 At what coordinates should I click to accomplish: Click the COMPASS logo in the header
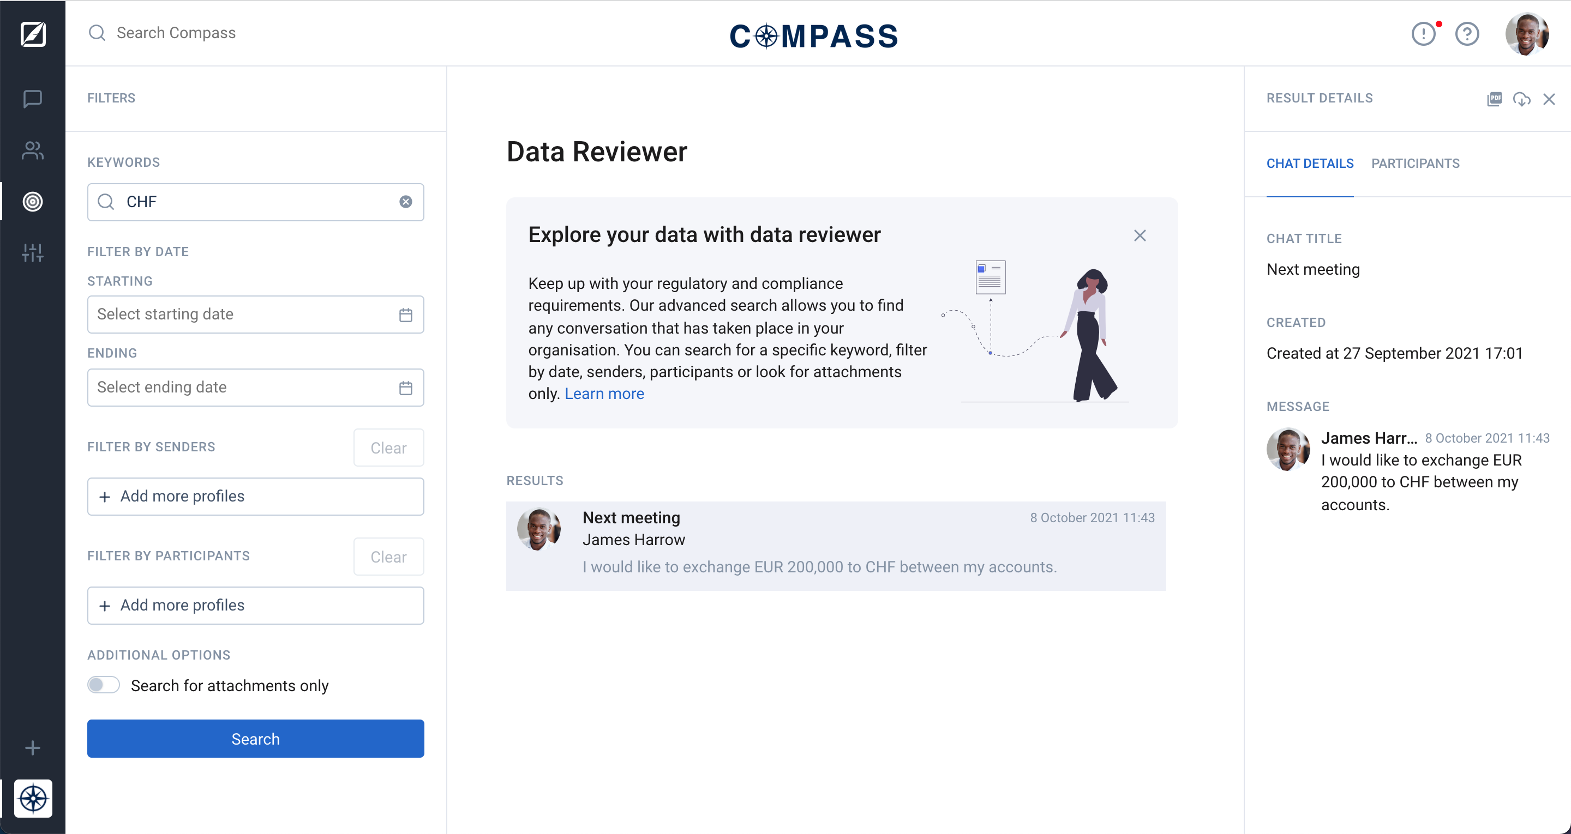coord(813,35)
